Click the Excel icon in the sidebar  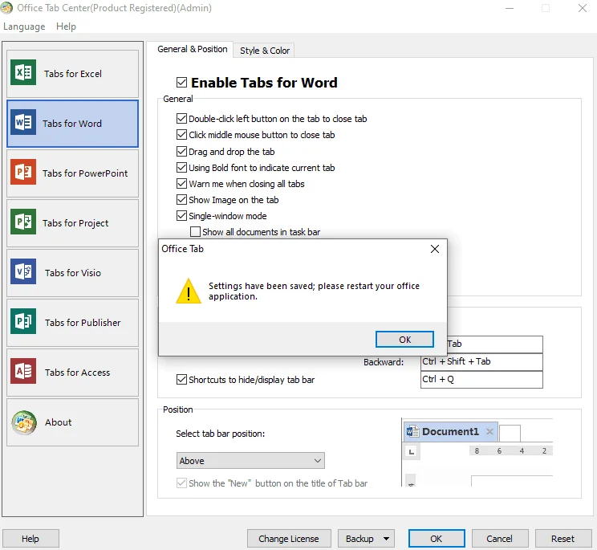(23, 72)
